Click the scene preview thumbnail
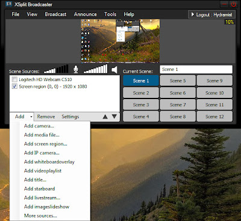 [x=120, y=41]
